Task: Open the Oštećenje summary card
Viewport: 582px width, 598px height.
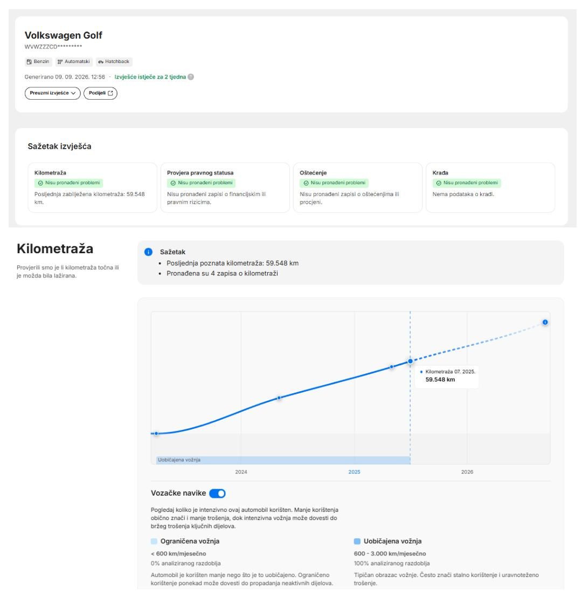Action: pos(358,187)
